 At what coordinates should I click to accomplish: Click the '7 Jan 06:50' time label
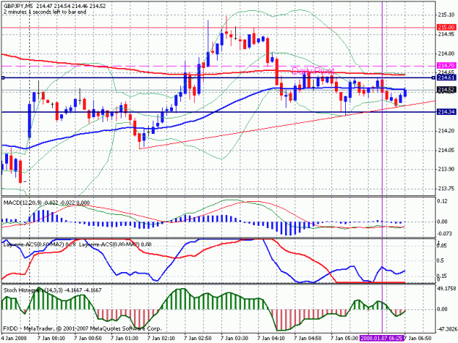(418, 339)
